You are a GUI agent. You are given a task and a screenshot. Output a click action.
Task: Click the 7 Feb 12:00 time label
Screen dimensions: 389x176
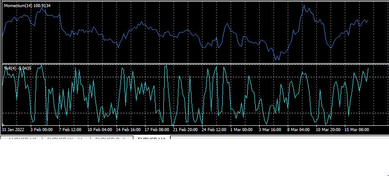coord(70,129)
